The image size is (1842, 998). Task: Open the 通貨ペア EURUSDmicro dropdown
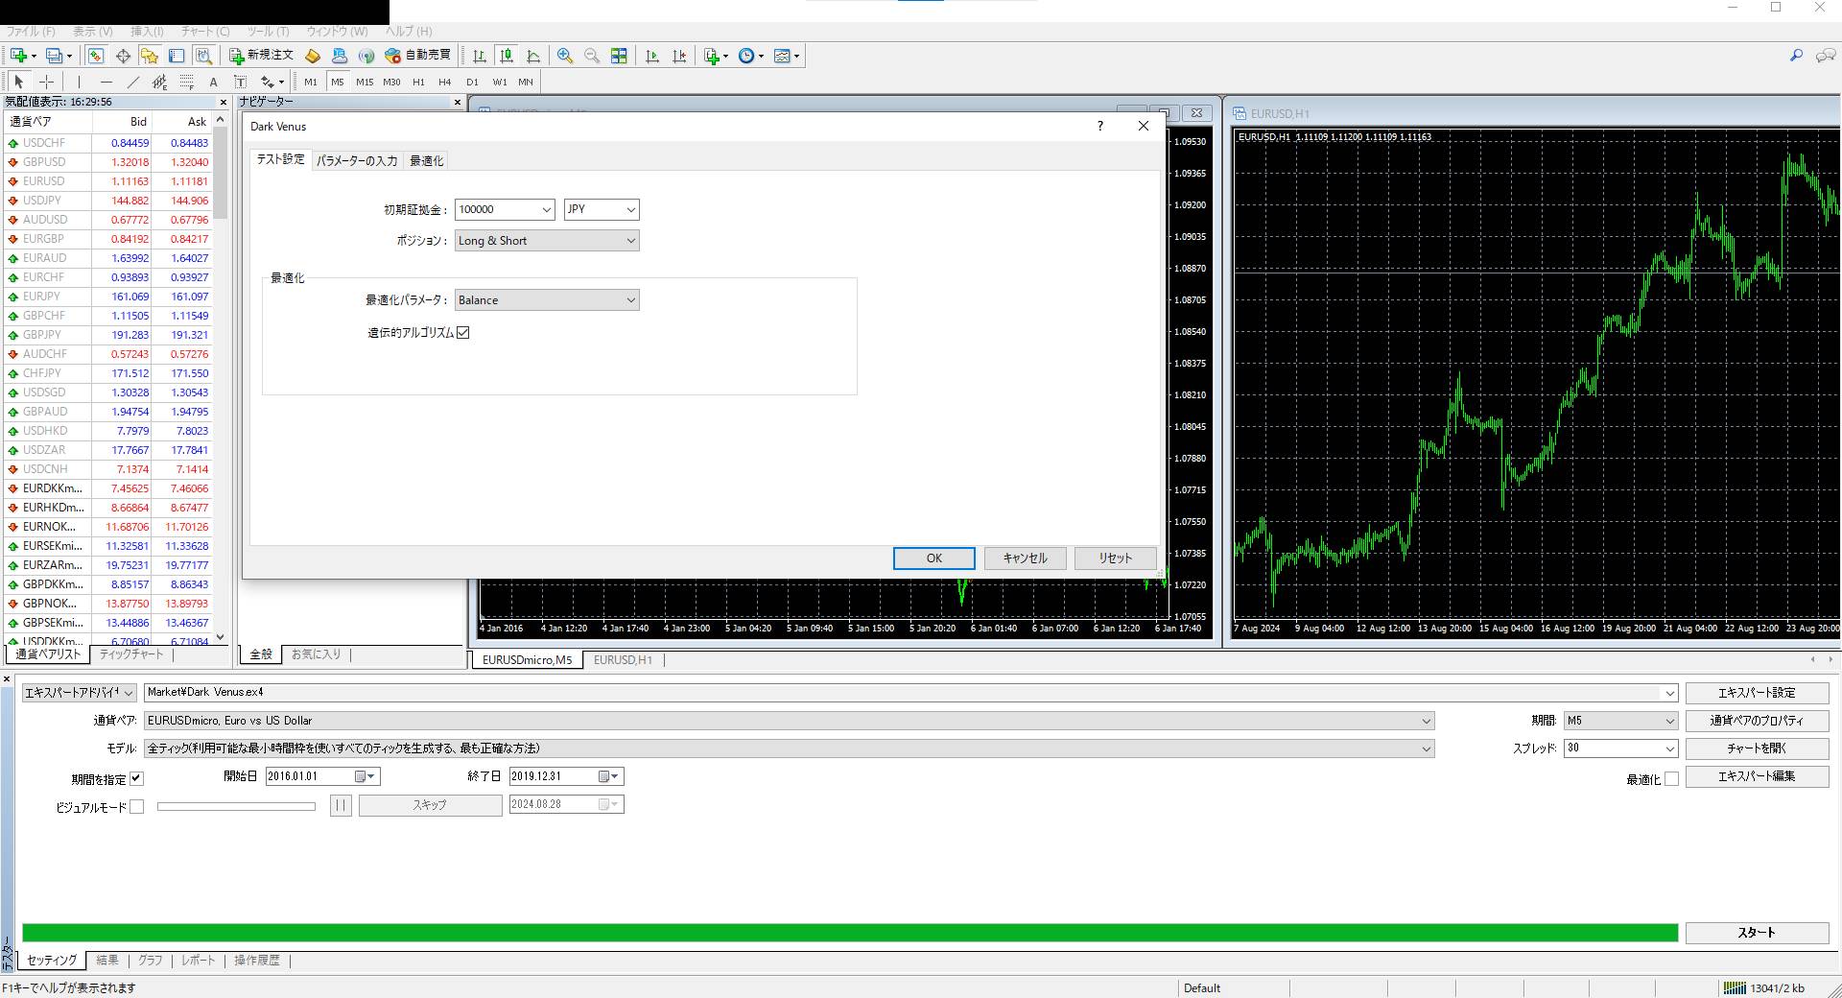pos(789,720)
